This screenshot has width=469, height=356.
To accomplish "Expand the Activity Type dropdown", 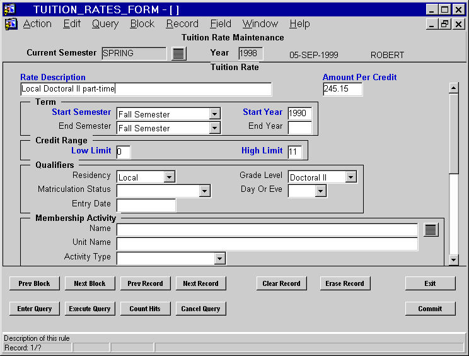I will [219, 258].
